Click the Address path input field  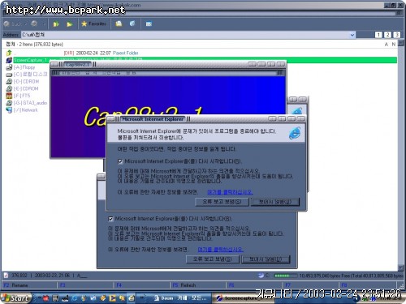(x=185, y=35)
